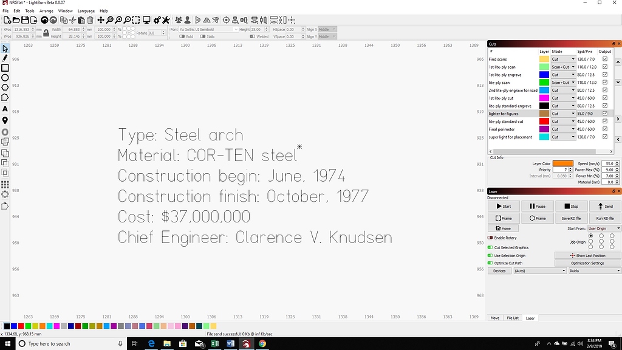
Task: Toggle Bold formatting for the text
Action: [182, 36]
